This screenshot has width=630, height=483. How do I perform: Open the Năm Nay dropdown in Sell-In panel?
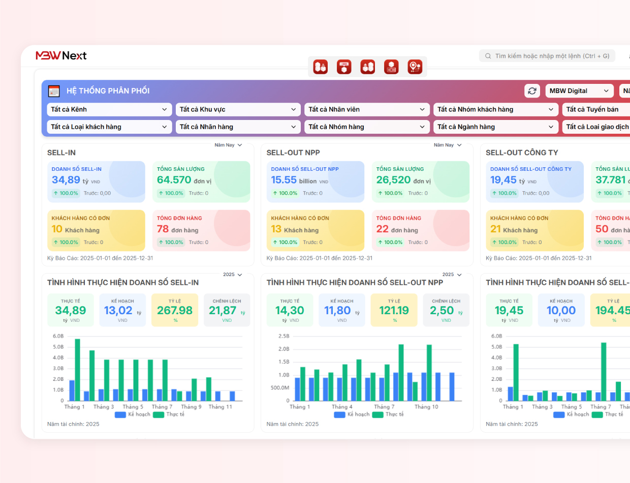tap(228, 145)
